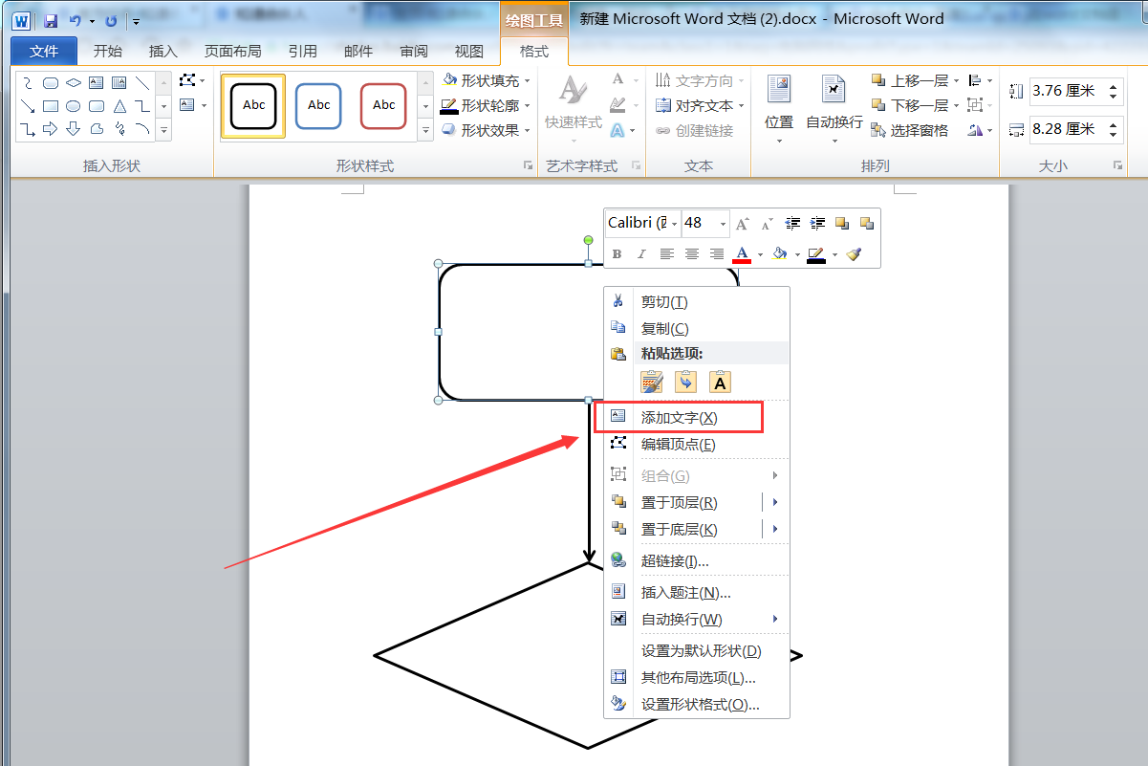Image resolution: width=1148 pixels, height=766 pixels.
Task: Click the Save icon in quick access toolbar
Action: 51,20
